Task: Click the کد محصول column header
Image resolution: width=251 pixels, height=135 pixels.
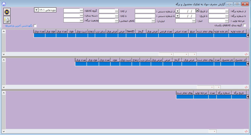Action: coord(240,60)
